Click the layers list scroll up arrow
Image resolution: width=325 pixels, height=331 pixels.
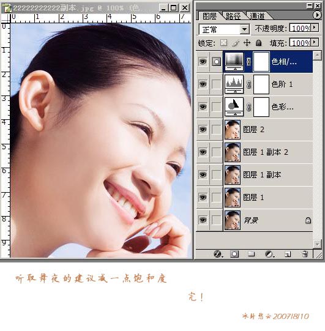317,56
